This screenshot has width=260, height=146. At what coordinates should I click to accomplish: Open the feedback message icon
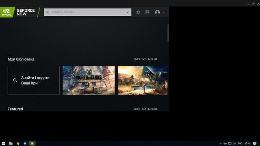[x=147, y=12]
